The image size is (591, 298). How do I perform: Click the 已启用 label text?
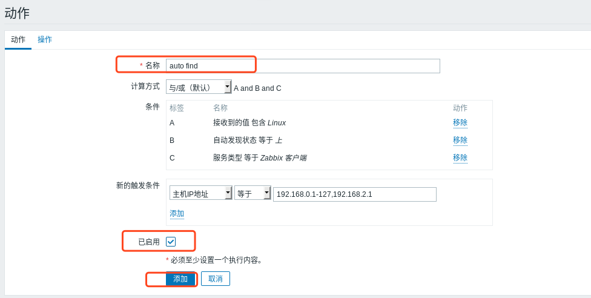[x=148, y=242]
